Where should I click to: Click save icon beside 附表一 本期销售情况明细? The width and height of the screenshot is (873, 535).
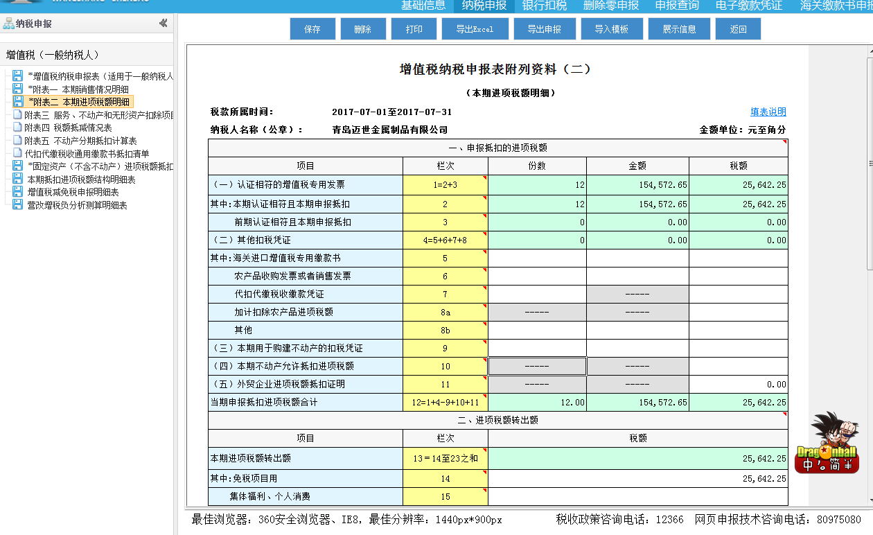coord(18,89)
